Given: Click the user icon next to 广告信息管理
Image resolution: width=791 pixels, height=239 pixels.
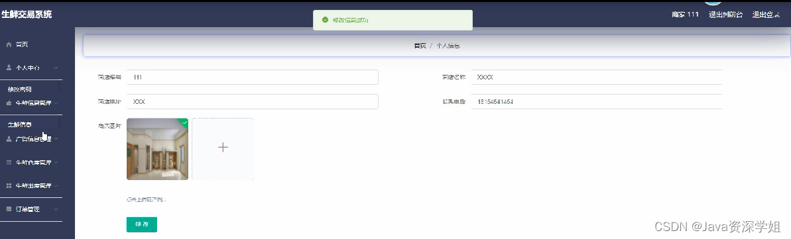Looking at the screenshot, I should (x=9, y=138).
